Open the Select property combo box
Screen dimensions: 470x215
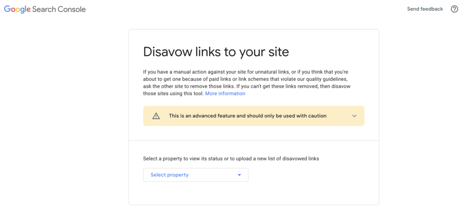click(x=196, y=175)
